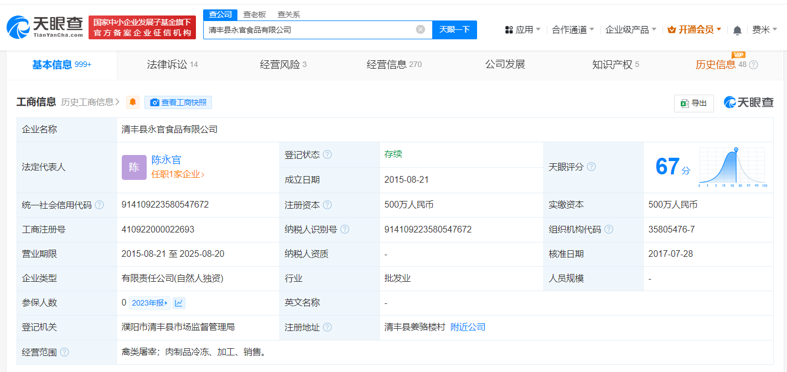This screenshot has height=372, width=787.
Task: Click the company name search input field
Action: pyautogui.click(x=310, y=29)
